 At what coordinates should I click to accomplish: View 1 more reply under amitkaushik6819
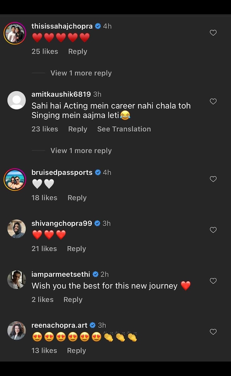(x=81, y=151)
